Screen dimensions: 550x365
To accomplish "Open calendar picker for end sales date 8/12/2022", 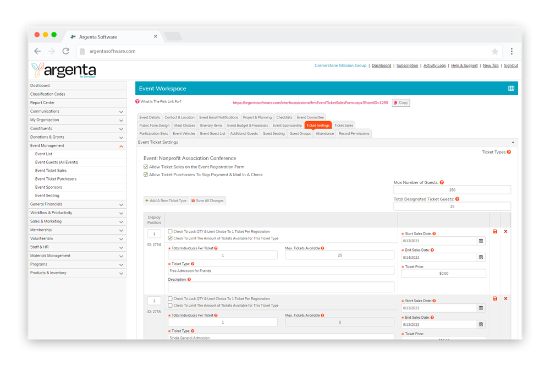I will (481, 325).
